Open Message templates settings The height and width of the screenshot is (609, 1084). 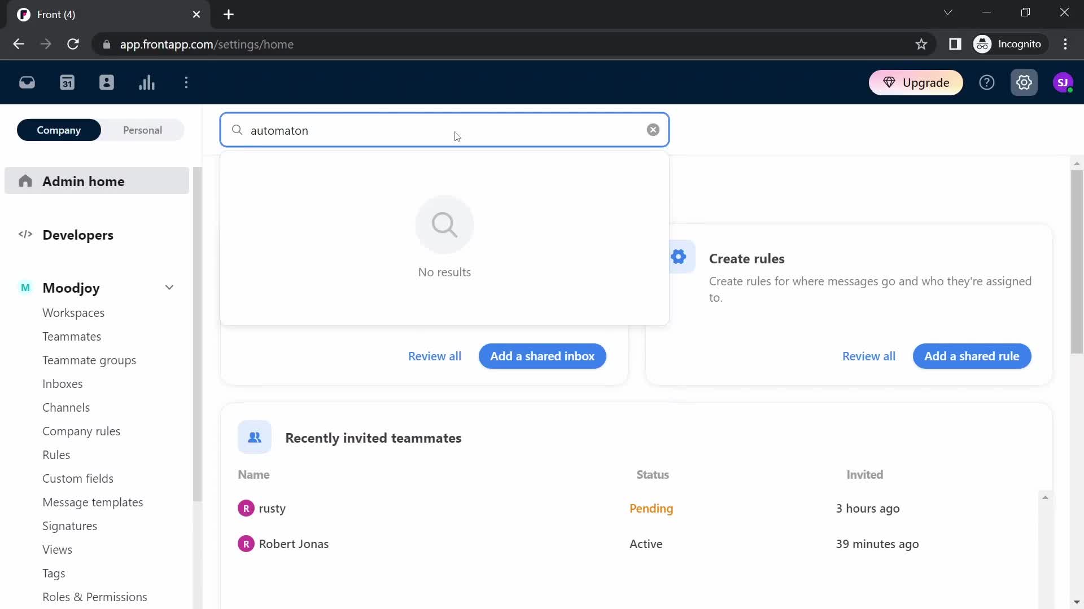tap(93, 502)
